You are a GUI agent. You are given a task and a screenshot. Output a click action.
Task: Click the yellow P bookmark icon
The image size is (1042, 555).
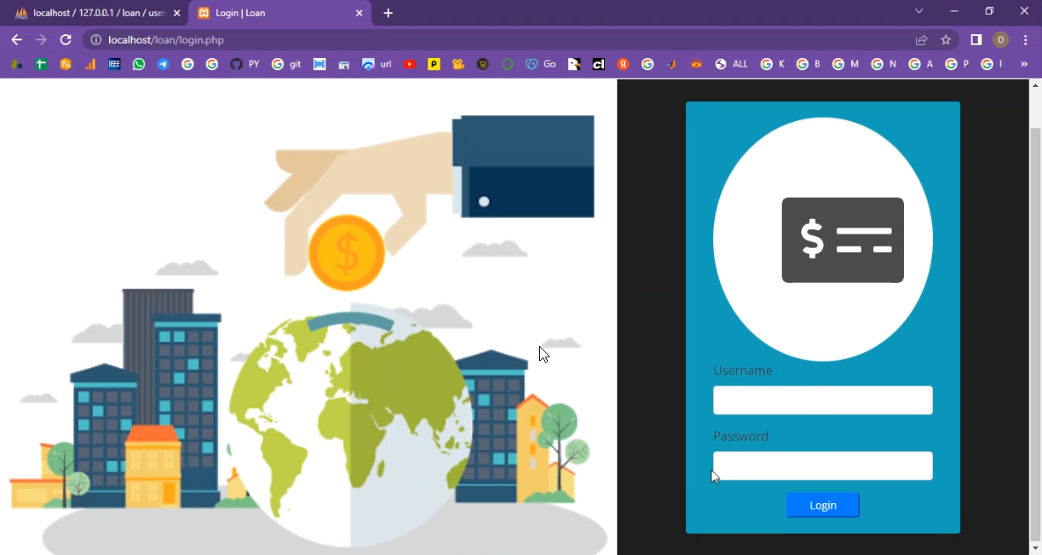pos(434,64)
